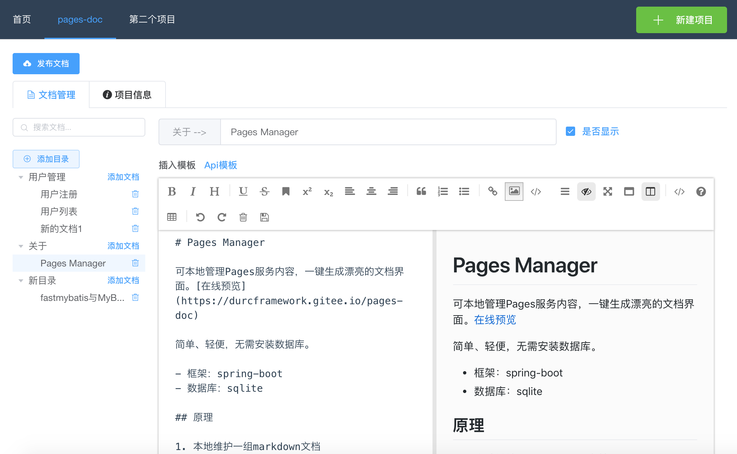View HTML source code icon
Viewport: 737px width, 454px height.
pos(679,191)
